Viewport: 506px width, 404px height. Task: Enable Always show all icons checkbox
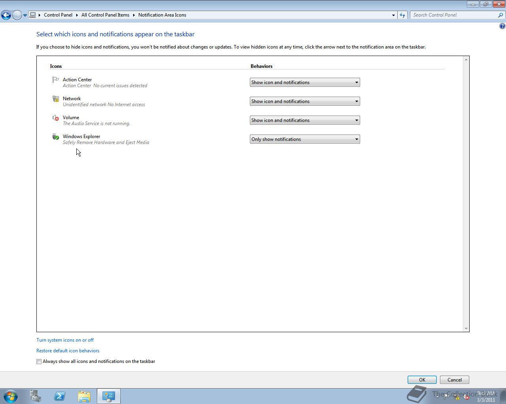(39, 361)
